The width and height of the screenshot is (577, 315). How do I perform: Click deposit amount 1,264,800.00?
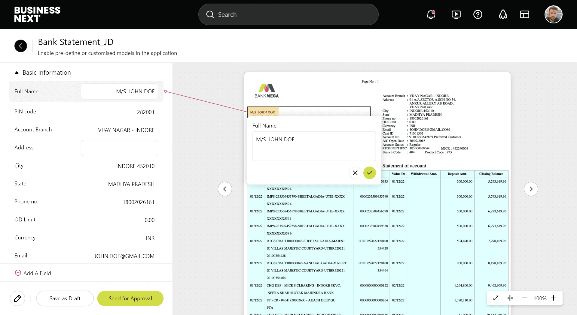point(463,286)
